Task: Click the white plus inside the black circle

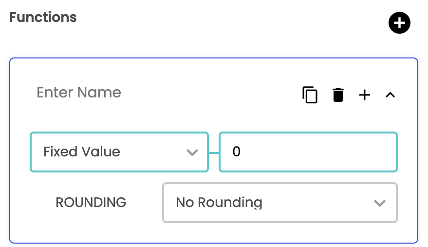Action: coord(399,23)
